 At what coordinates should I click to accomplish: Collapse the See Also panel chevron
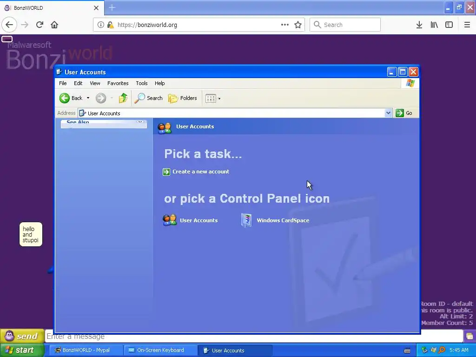[x=140, y=122]
